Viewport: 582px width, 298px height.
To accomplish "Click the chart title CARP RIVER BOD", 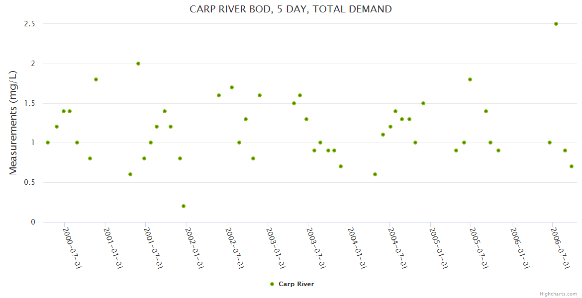I will [291, 9].
